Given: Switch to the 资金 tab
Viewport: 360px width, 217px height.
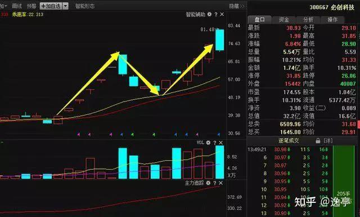Looking at the screenshot, I should coord(284,20).
